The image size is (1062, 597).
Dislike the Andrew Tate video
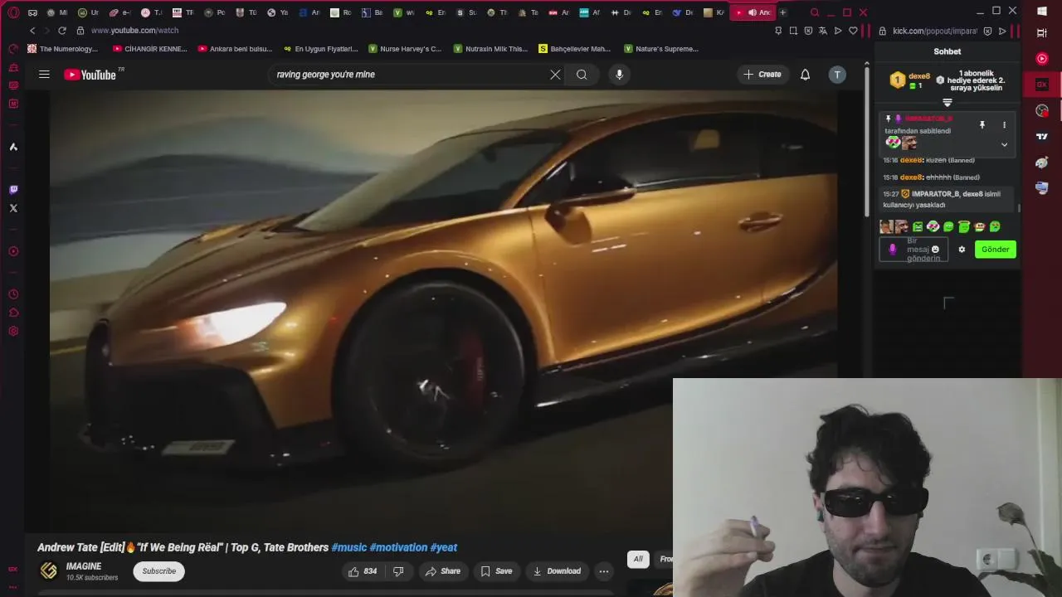(398, 571)
